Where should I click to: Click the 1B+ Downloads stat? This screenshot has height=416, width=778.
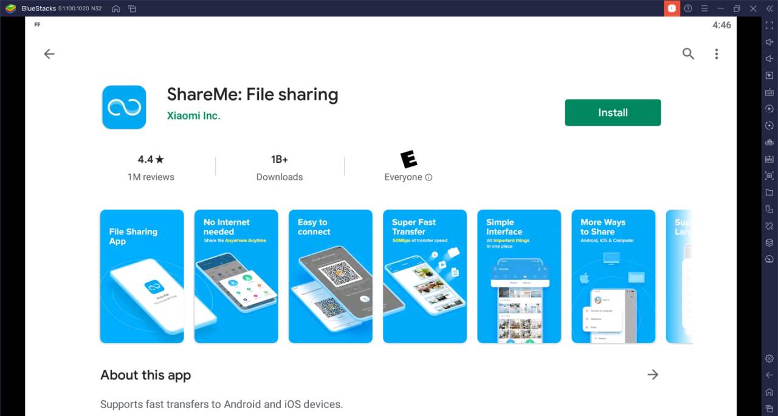280,168
